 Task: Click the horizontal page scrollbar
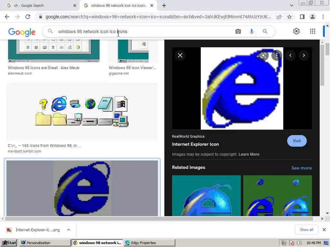159,219
